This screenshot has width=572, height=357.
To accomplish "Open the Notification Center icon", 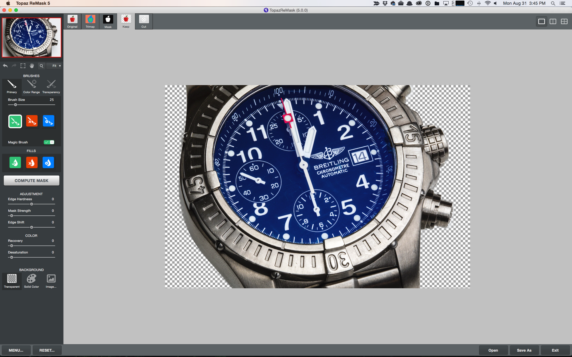I will tap(562, 3).
